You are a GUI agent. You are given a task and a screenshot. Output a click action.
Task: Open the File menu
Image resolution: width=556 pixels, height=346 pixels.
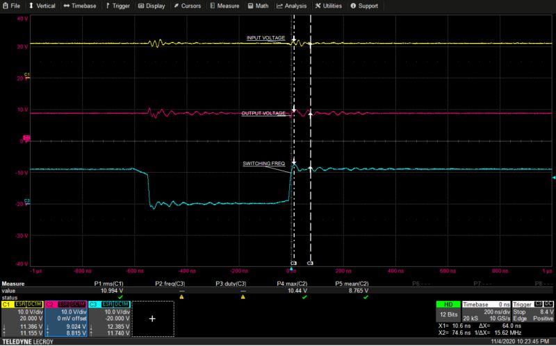[11, 6]
